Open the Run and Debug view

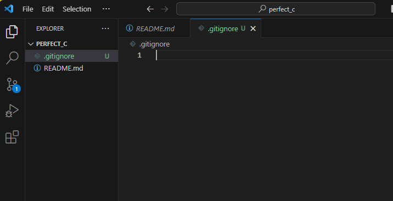(x=12, y=111)
